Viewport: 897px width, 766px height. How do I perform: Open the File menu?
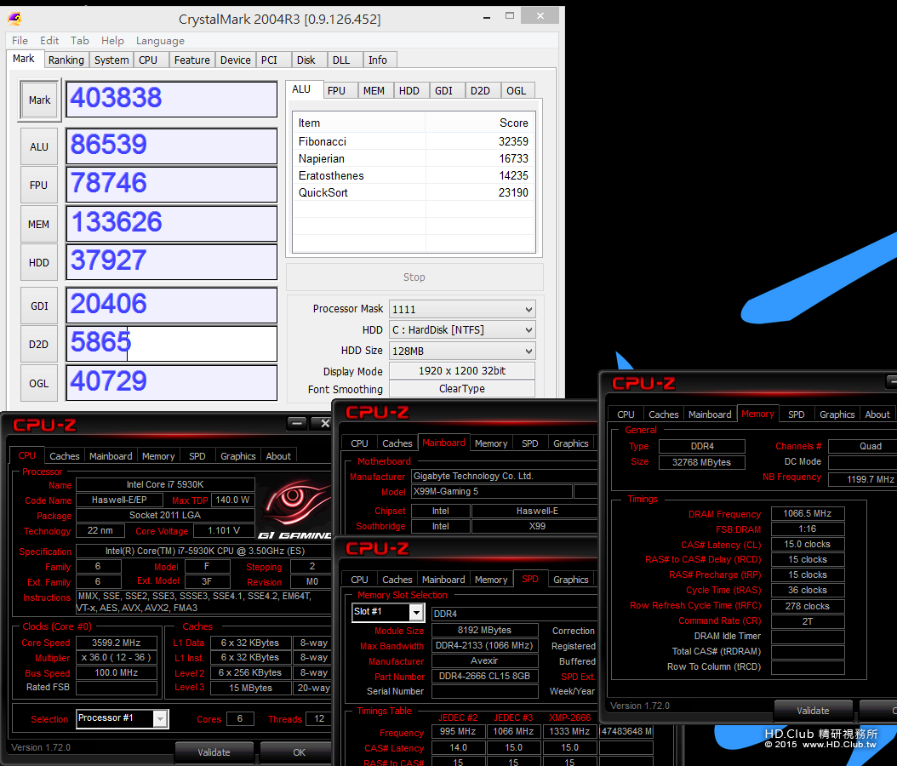[20, 40]
